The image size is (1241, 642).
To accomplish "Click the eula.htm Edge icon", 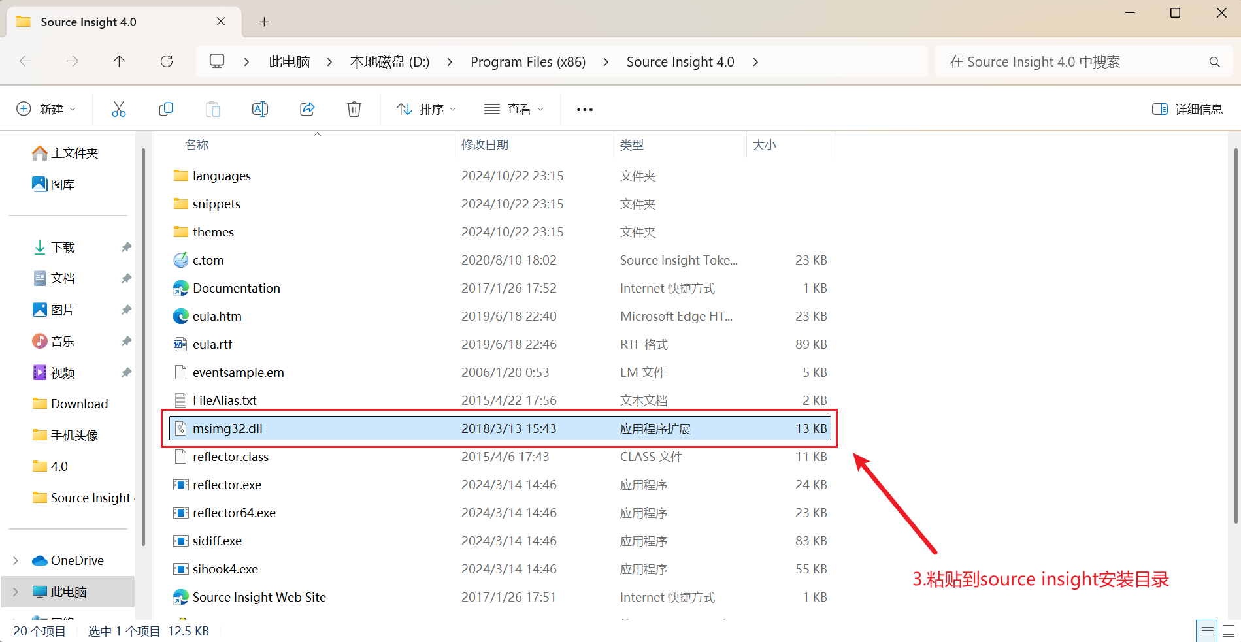I will [x=181, y=316].
